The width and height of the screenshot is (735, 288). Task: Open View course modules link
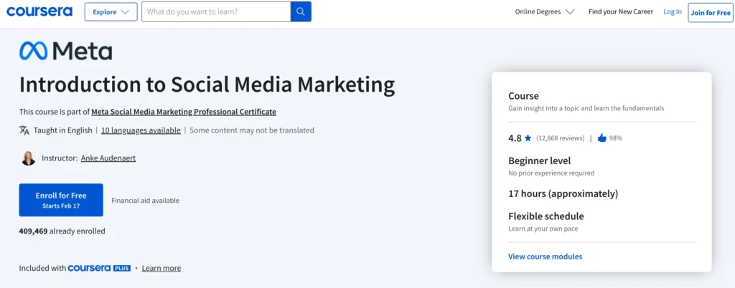[546, 256]
